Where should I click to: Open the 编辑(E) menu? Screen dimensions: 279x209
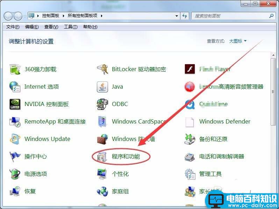click(x=32, y=27)
